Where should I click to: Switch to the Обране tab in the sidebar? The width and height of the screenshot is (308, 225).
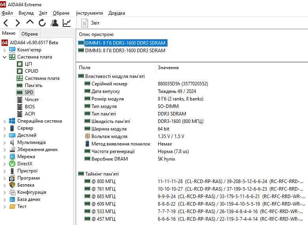point(30,34)
